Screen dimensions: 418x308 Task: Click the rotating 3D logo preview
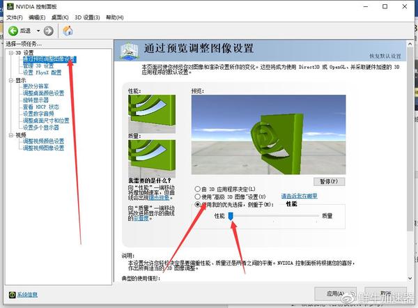(268, 134)
